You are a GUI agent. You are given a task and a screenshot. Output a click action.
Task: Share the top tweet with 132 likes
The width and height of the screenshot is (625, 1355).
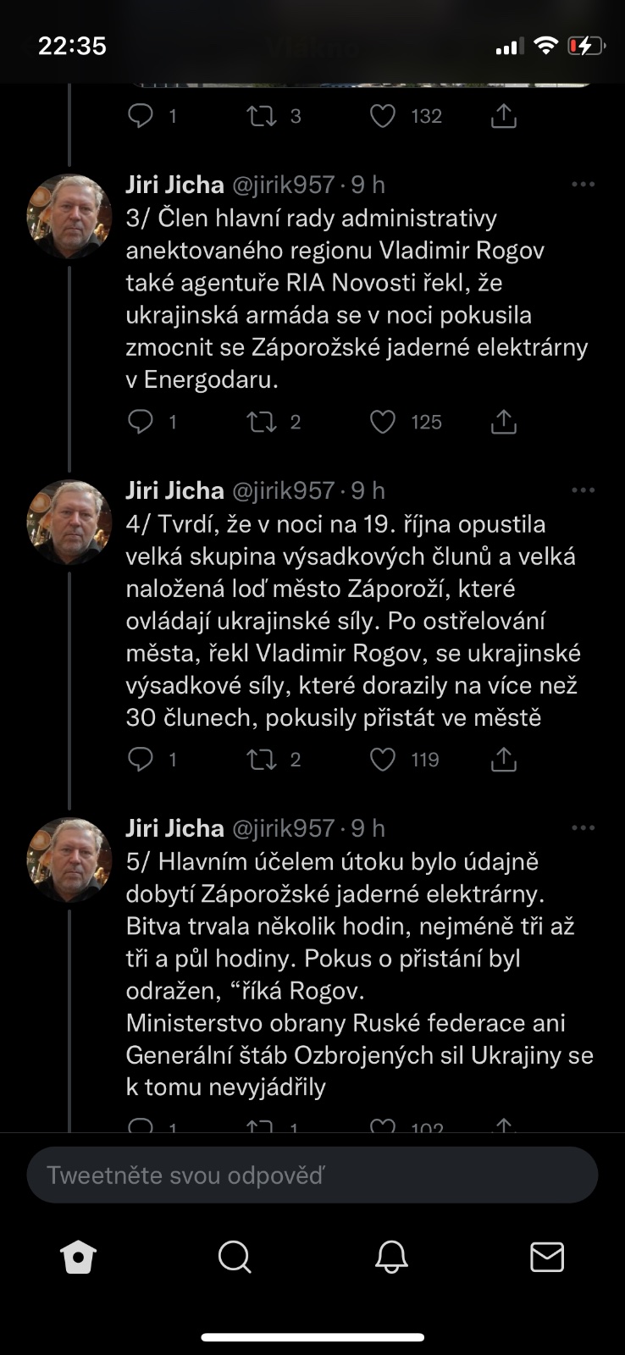(x=504, y=116)
